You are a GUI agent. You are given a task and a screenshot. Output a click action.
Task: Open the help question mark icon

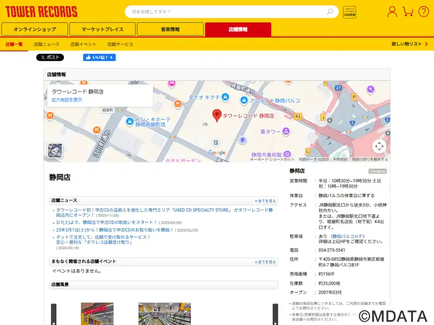tap(424, 11)
